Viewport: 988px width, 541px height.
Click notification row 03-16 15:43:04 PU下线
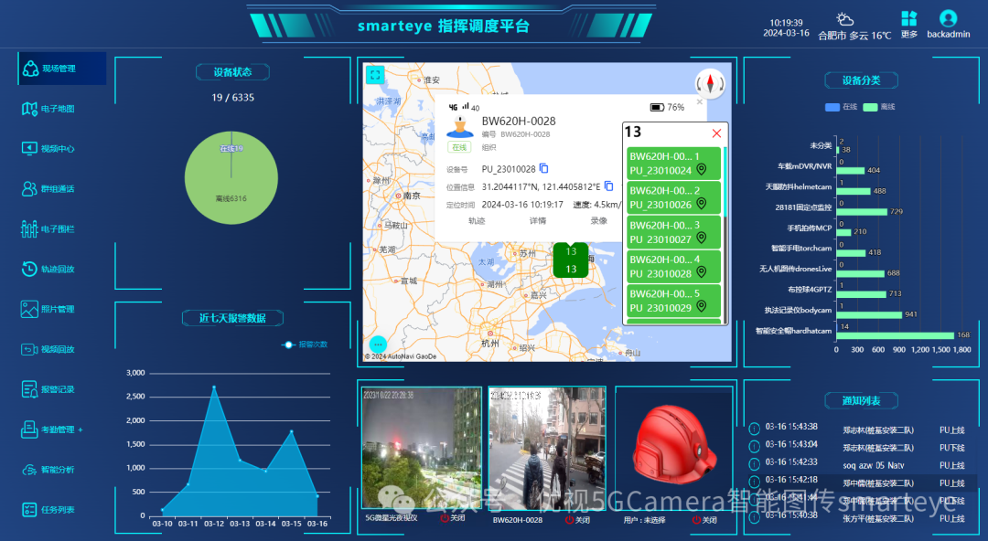[x=862, y=447]
